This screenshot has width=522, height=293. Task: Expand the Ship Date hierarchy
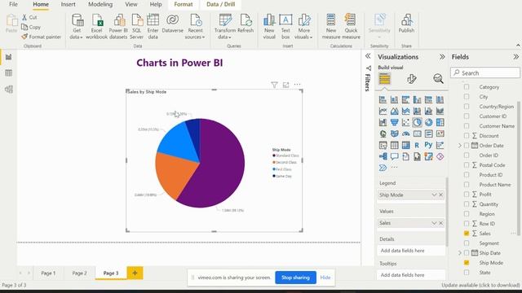460,253
